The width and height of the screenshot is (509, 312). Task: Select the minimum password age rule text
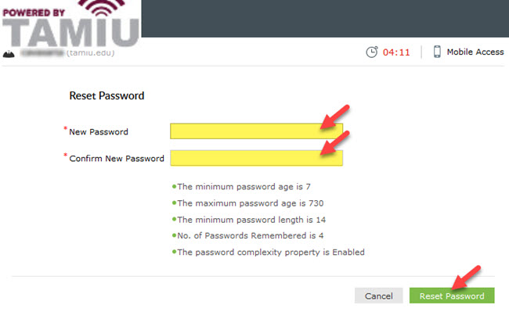coord(244,187)
